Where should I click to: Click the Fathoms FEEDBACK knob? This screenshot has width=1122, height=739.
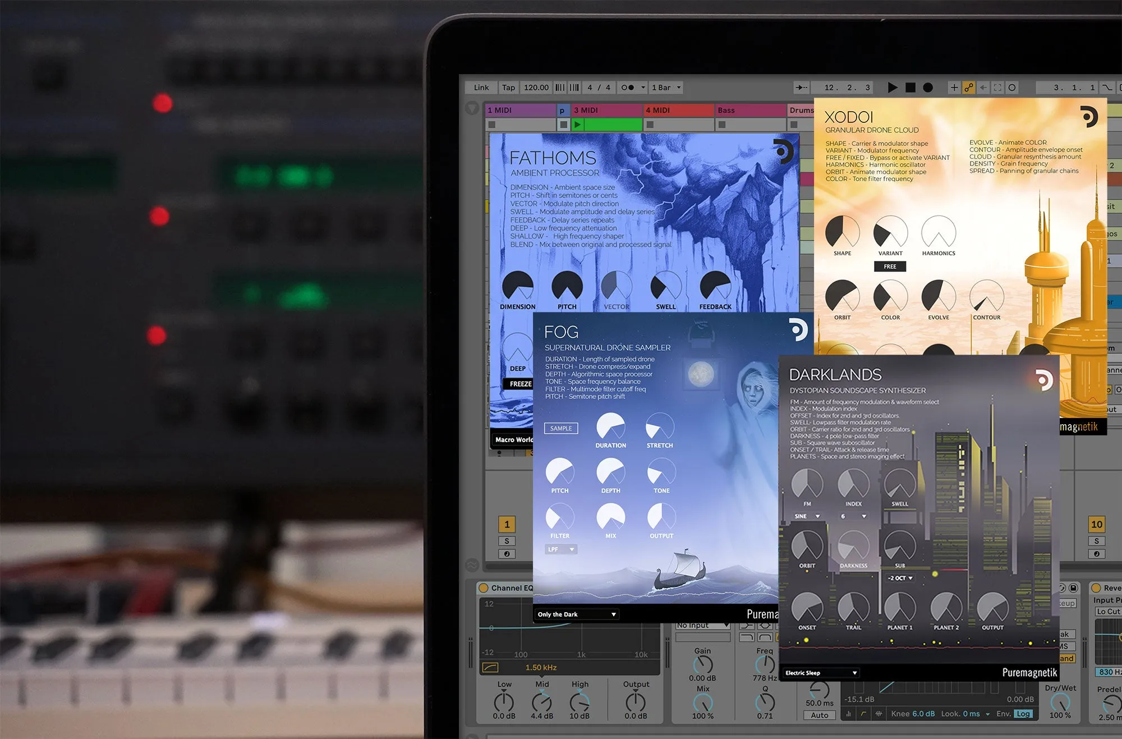point(715,286)
